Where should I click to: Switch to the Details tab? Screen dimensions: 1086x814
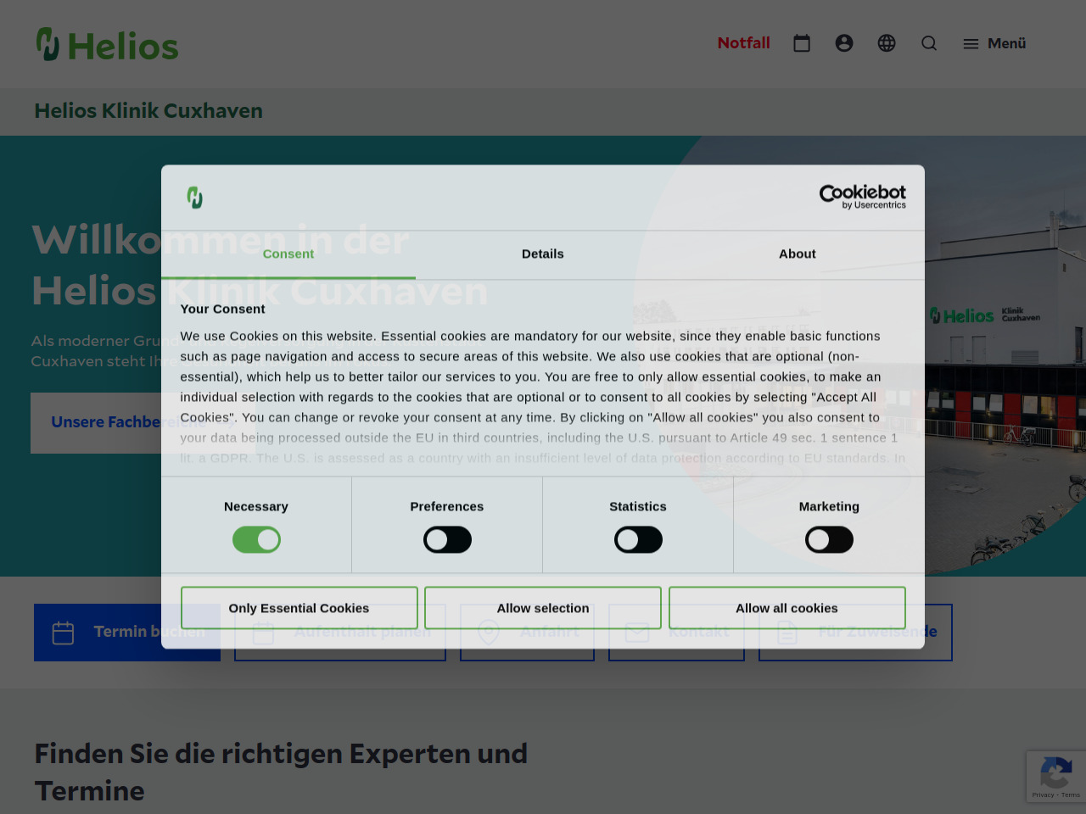[543, 254]
